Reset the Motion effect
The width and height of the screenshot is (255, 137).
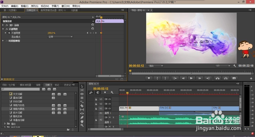click(x=93, y=25)
